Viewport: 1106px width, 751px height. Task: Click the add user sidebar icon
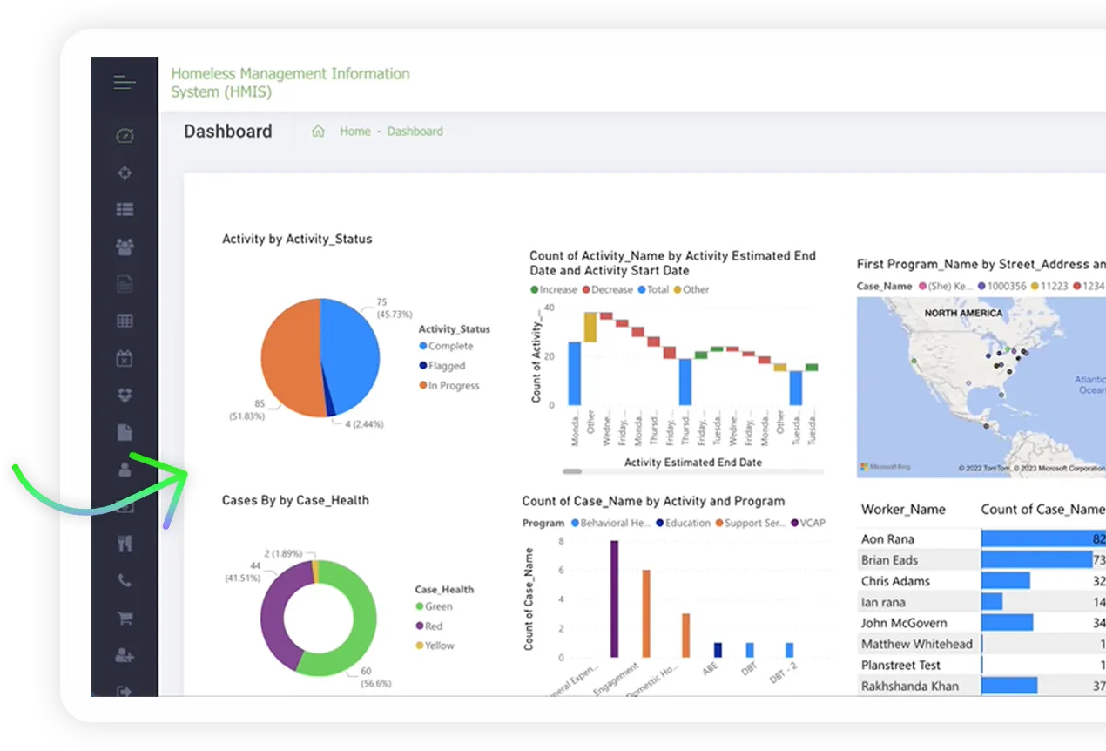[x=125, y=655]
